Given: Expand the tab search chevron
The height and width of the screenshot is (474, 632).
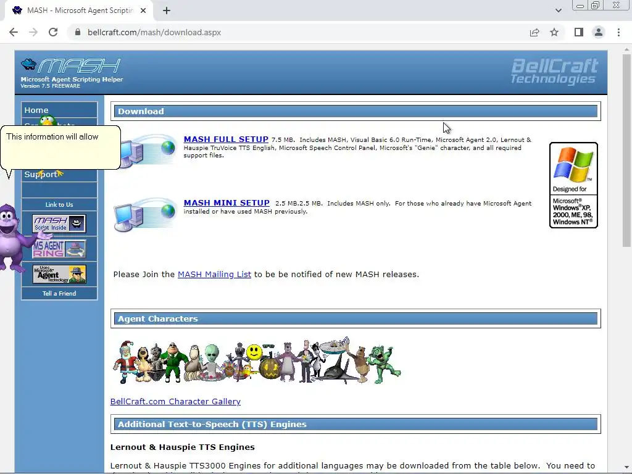Looking at the screenshot, I should pyautogui.click(x=558, y=10).
